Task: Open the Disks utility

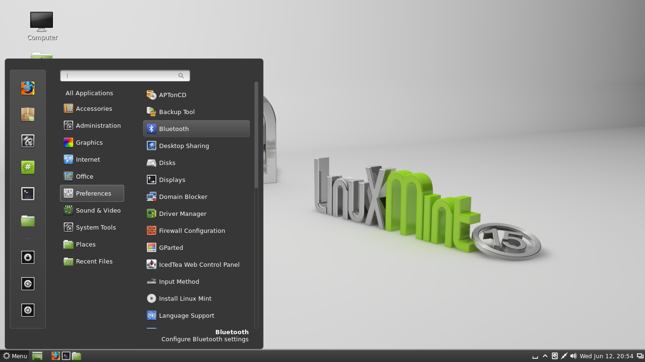Action: click(x=196, y=163)
